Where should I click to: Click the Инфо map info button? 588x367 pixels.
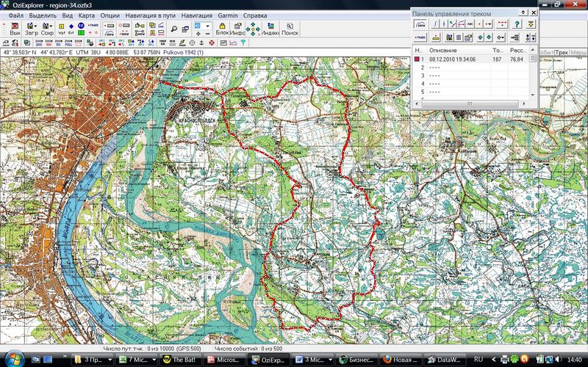point(237,29)
